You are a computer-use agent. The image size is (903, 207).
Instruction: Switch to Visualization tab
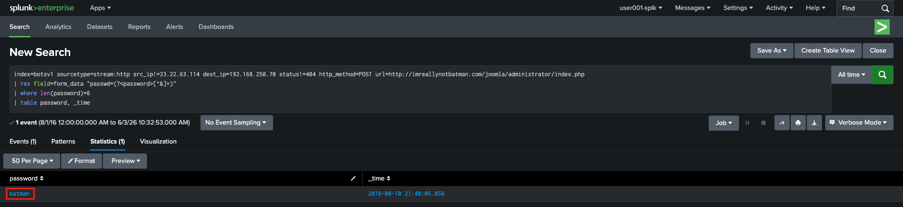coord(158,142)
